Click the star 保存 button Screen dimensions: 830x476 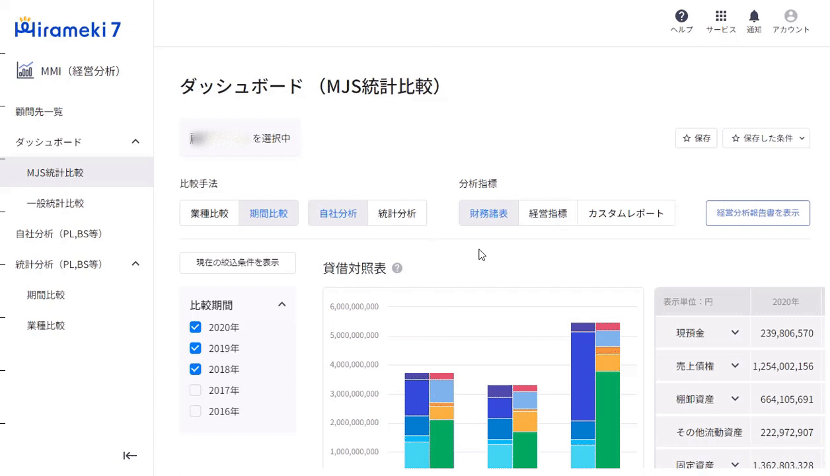point(696,138)
